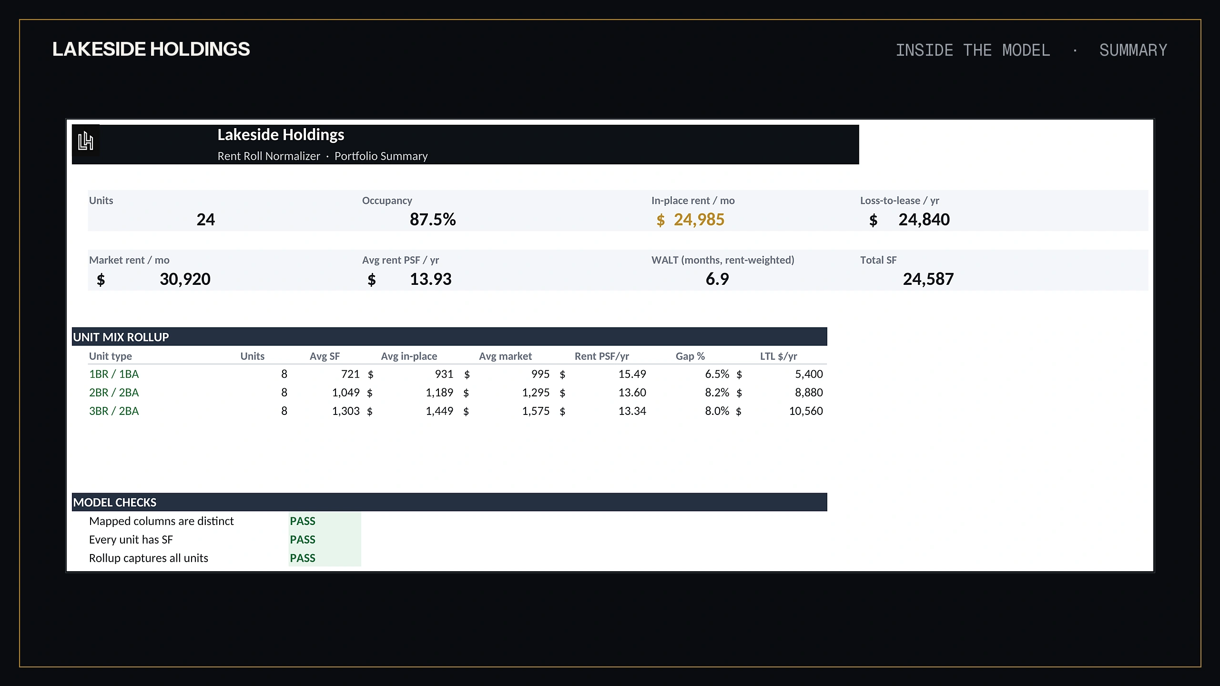Click the 1,575 avg market cell

tap(536, 411)
